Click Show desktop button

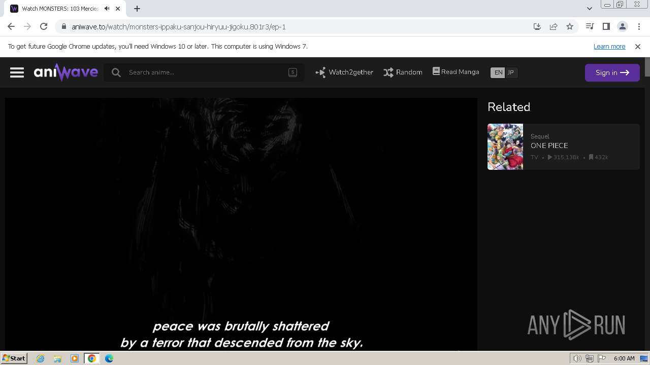pos(644,358)
